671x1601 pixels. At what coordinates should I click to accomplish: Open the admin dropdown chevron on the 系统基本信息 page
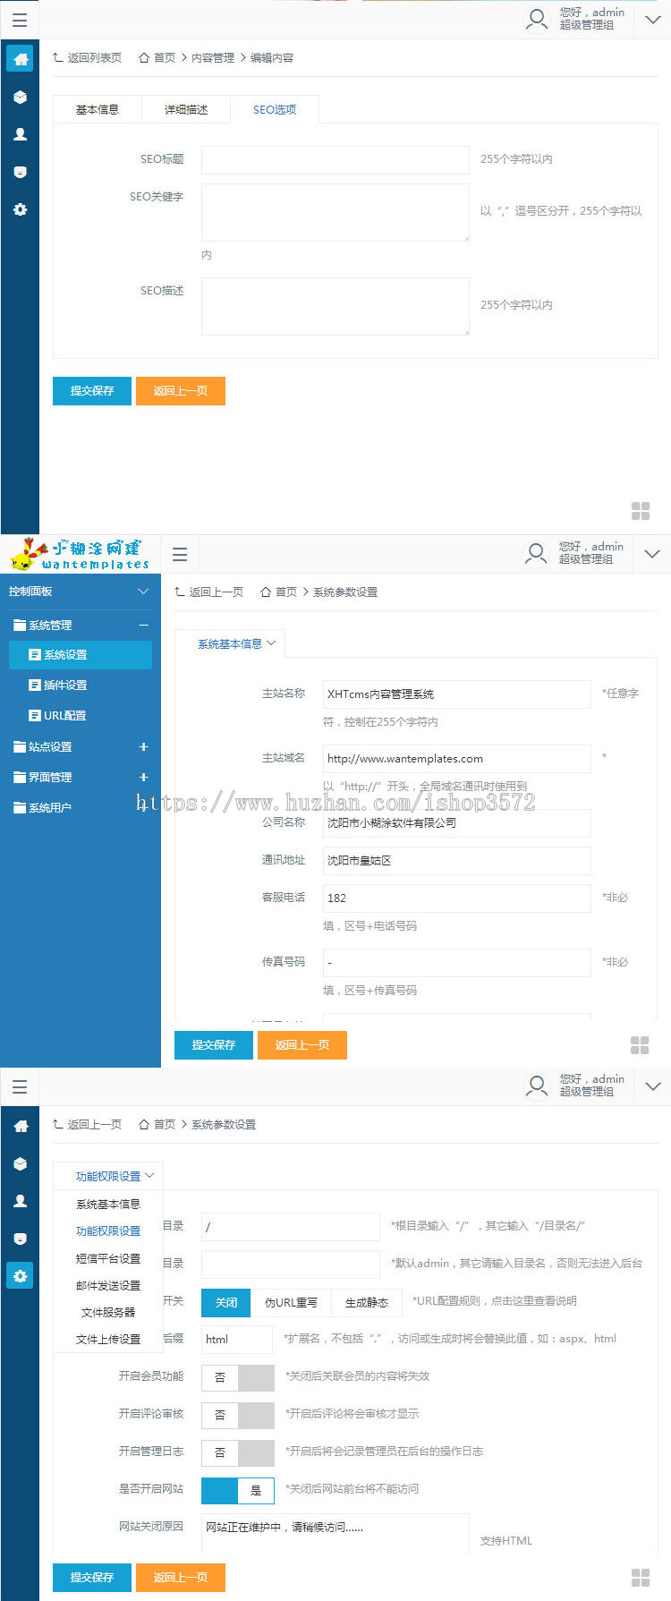coord(652,554)
